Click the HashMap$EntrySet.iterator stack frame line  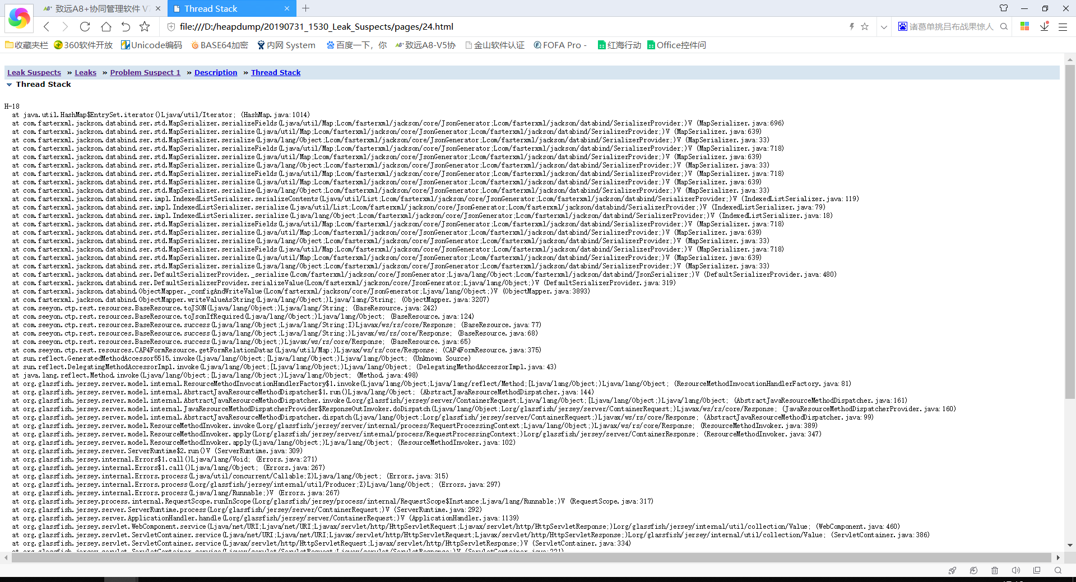point(161,115)
